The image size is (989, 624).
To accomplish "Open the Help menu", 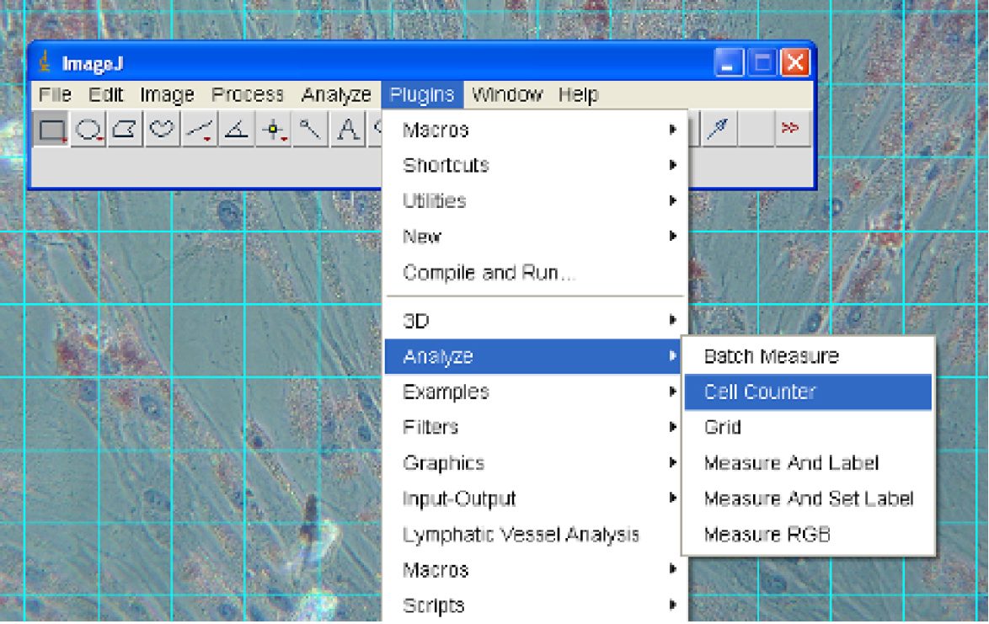I will click(x=579, y=94).
